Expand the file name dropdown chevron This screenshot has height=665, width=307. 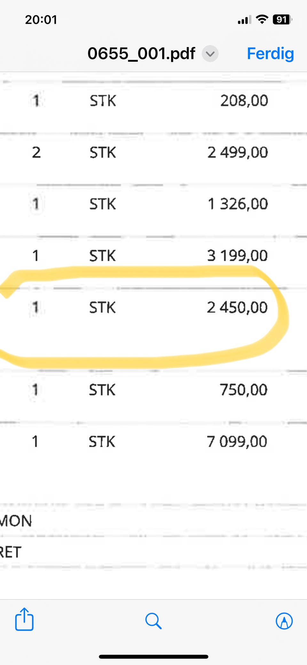coord(210,54)
